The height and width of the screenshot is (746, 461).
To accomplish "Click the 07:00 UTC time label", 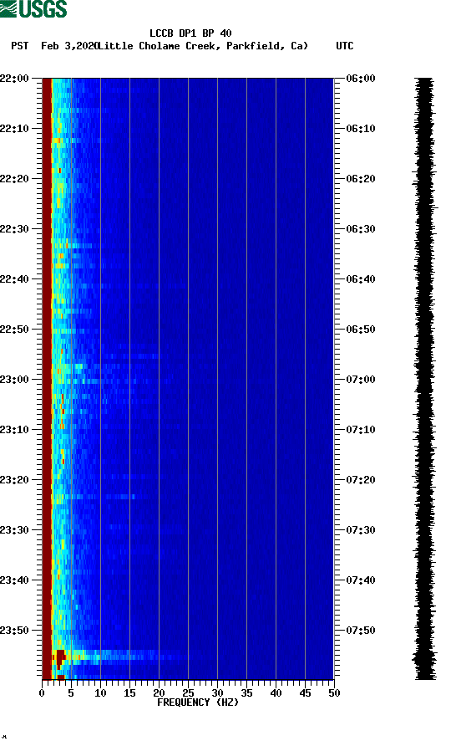I will click(x=361, y=380).
